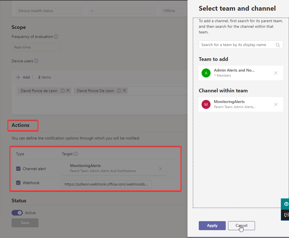Click the search magnifier icon in team search
The image size is (289, 238).
pos(278,45)
